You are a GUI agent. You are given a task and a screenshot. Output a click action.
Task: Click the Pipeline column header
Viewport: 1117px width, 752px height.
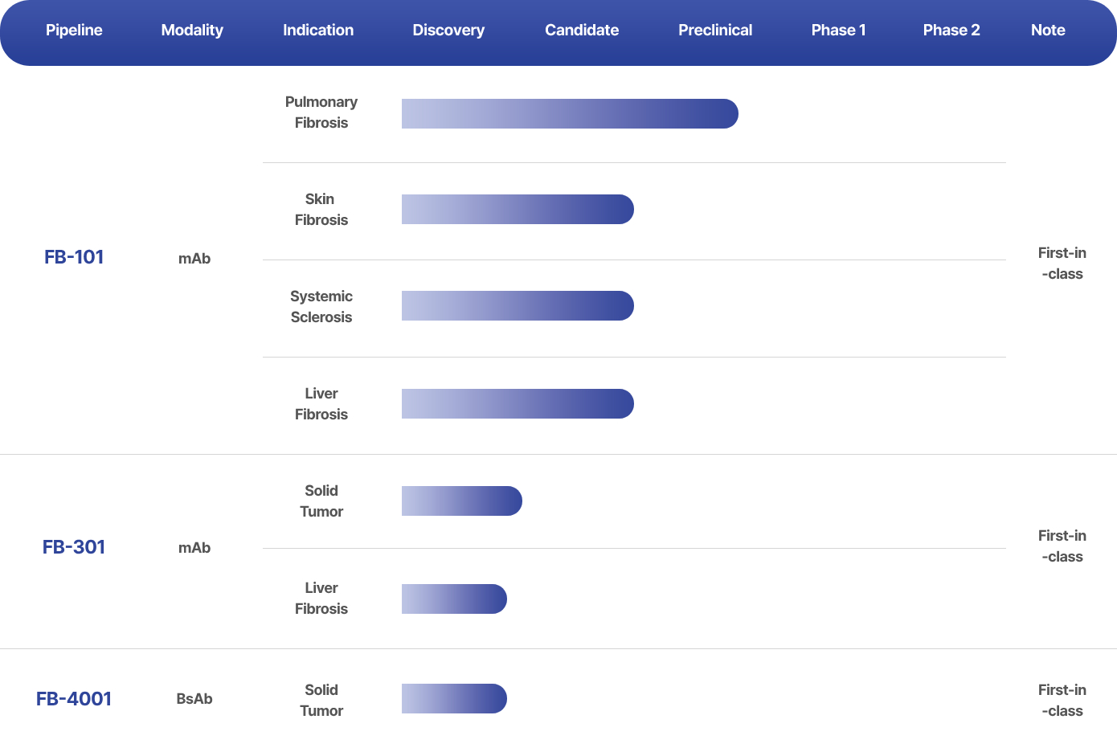pyautogui.click(x=74, y=31)
